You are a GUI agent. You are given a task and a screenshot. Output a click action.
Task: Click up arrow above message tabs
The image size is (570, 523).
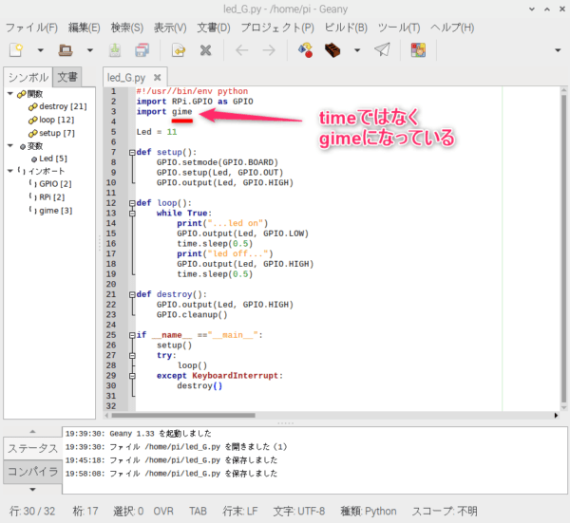pos(32,432)
